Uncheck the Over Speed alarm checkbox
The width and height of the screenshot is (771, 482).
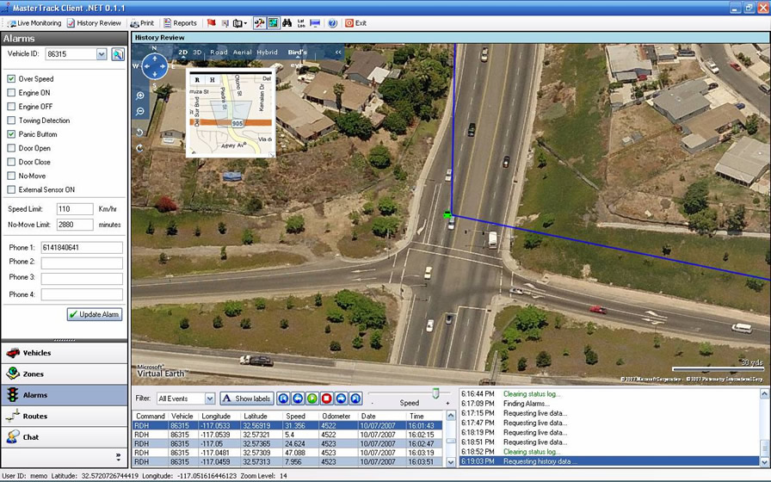tap(11, 78)
